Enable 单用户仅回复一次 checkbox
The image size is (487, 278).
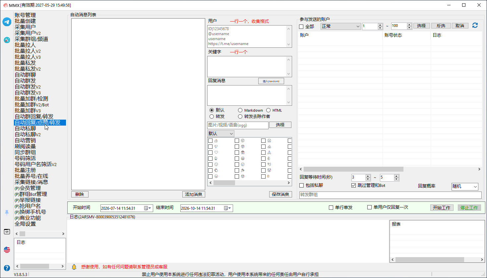tap(369, 207)
